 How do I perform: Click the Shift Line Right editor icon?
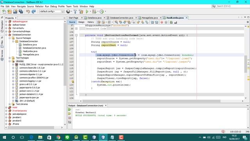point(157,22)
